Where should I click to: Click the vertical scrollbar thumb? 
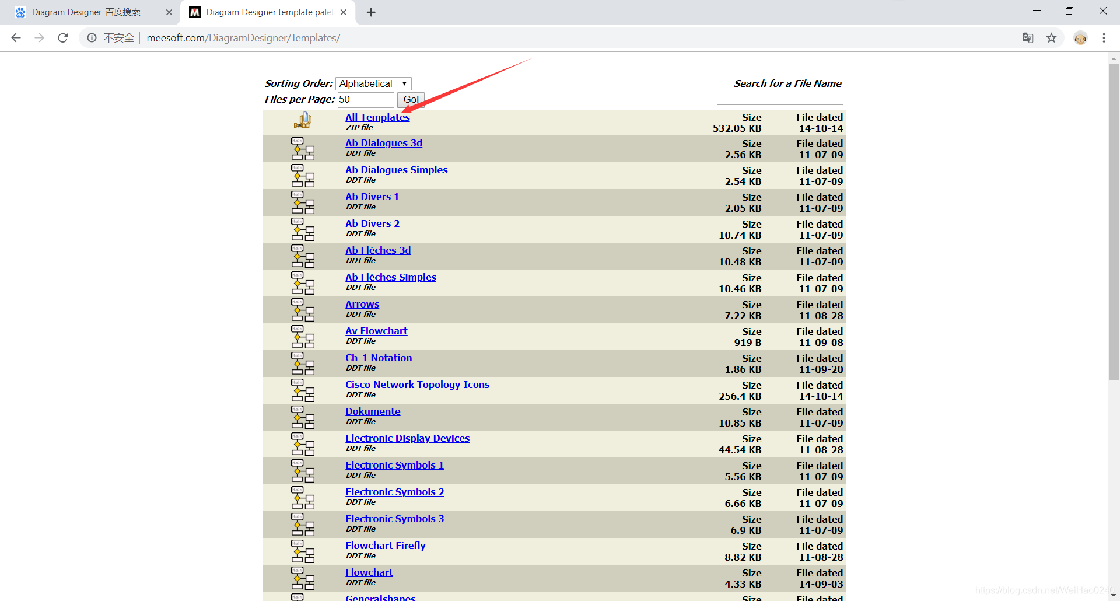pyautogui.click(x=1114, y=222)
